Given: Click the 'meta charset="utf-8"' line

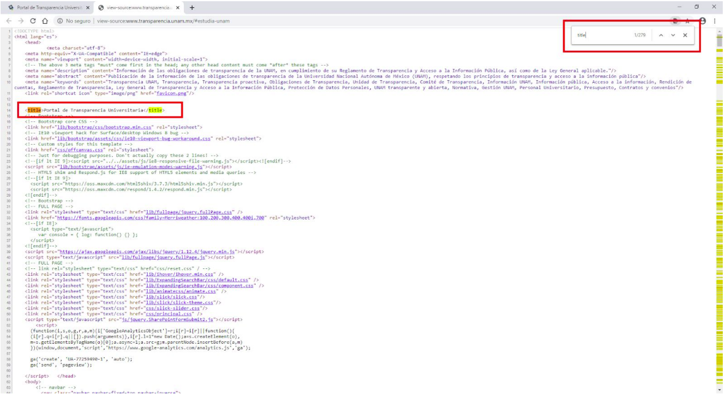Looking at the screenshot, I should click(76, 48).
